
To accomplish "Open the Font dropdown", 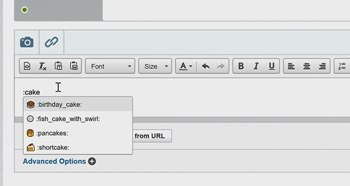I will pos(110,66).
